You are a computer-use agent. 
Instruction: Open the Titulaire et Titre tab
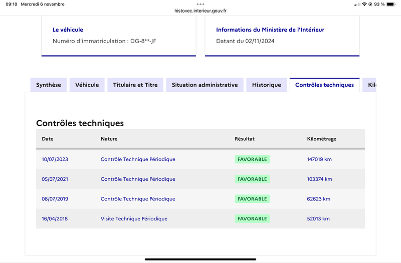point(135,85)
